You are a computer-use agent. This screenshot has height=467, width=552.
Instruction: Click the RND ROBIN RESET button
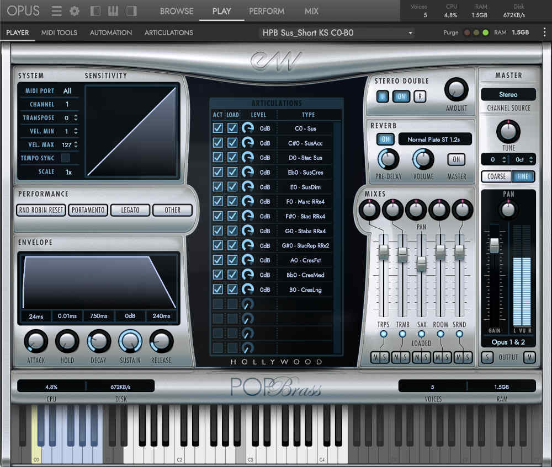tap(41, 210)
